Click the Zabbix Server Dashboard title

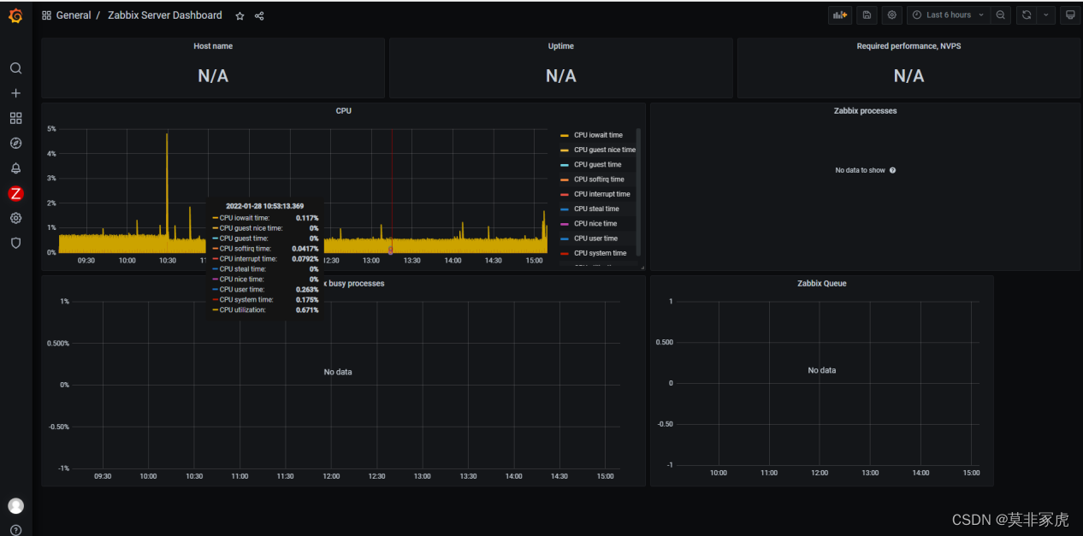165,15
